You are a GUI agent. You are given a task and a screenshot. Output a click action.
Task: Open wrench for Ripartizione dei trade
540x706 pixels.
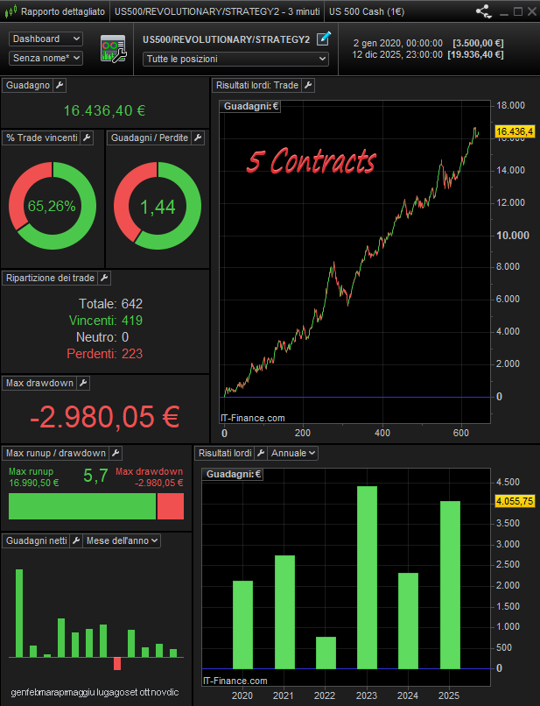pyautogui.click(x=104, y=278)
